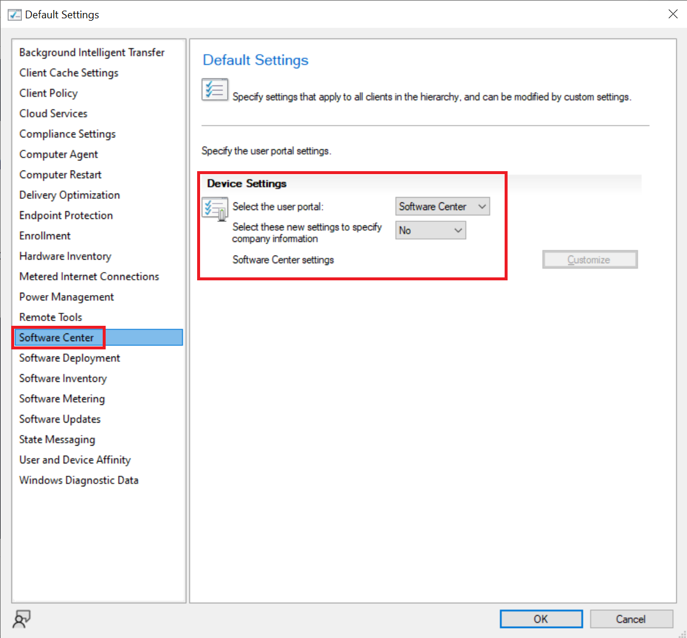The image size is (687, 638).
Task: Click the Device Settings checklist icon
Action: point(215,208)
